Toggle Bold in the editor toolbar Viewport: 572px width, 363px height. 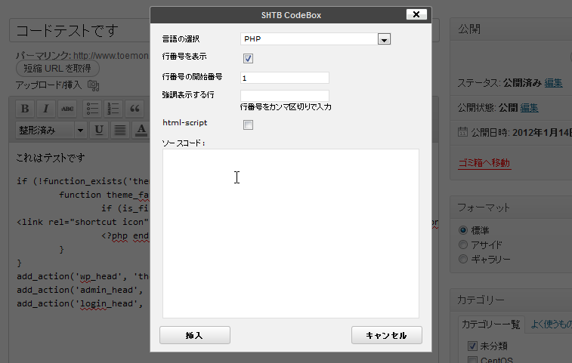25,109
